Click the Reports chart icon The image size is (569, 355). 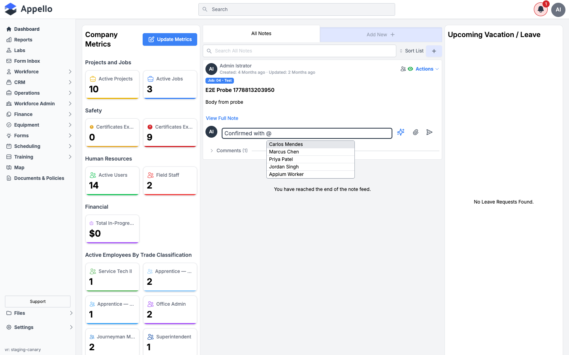click(x=9, y=40)
